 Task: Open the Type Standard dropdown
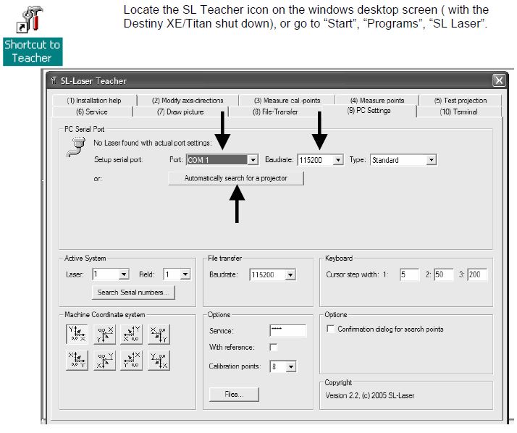[x=431, y=160]
